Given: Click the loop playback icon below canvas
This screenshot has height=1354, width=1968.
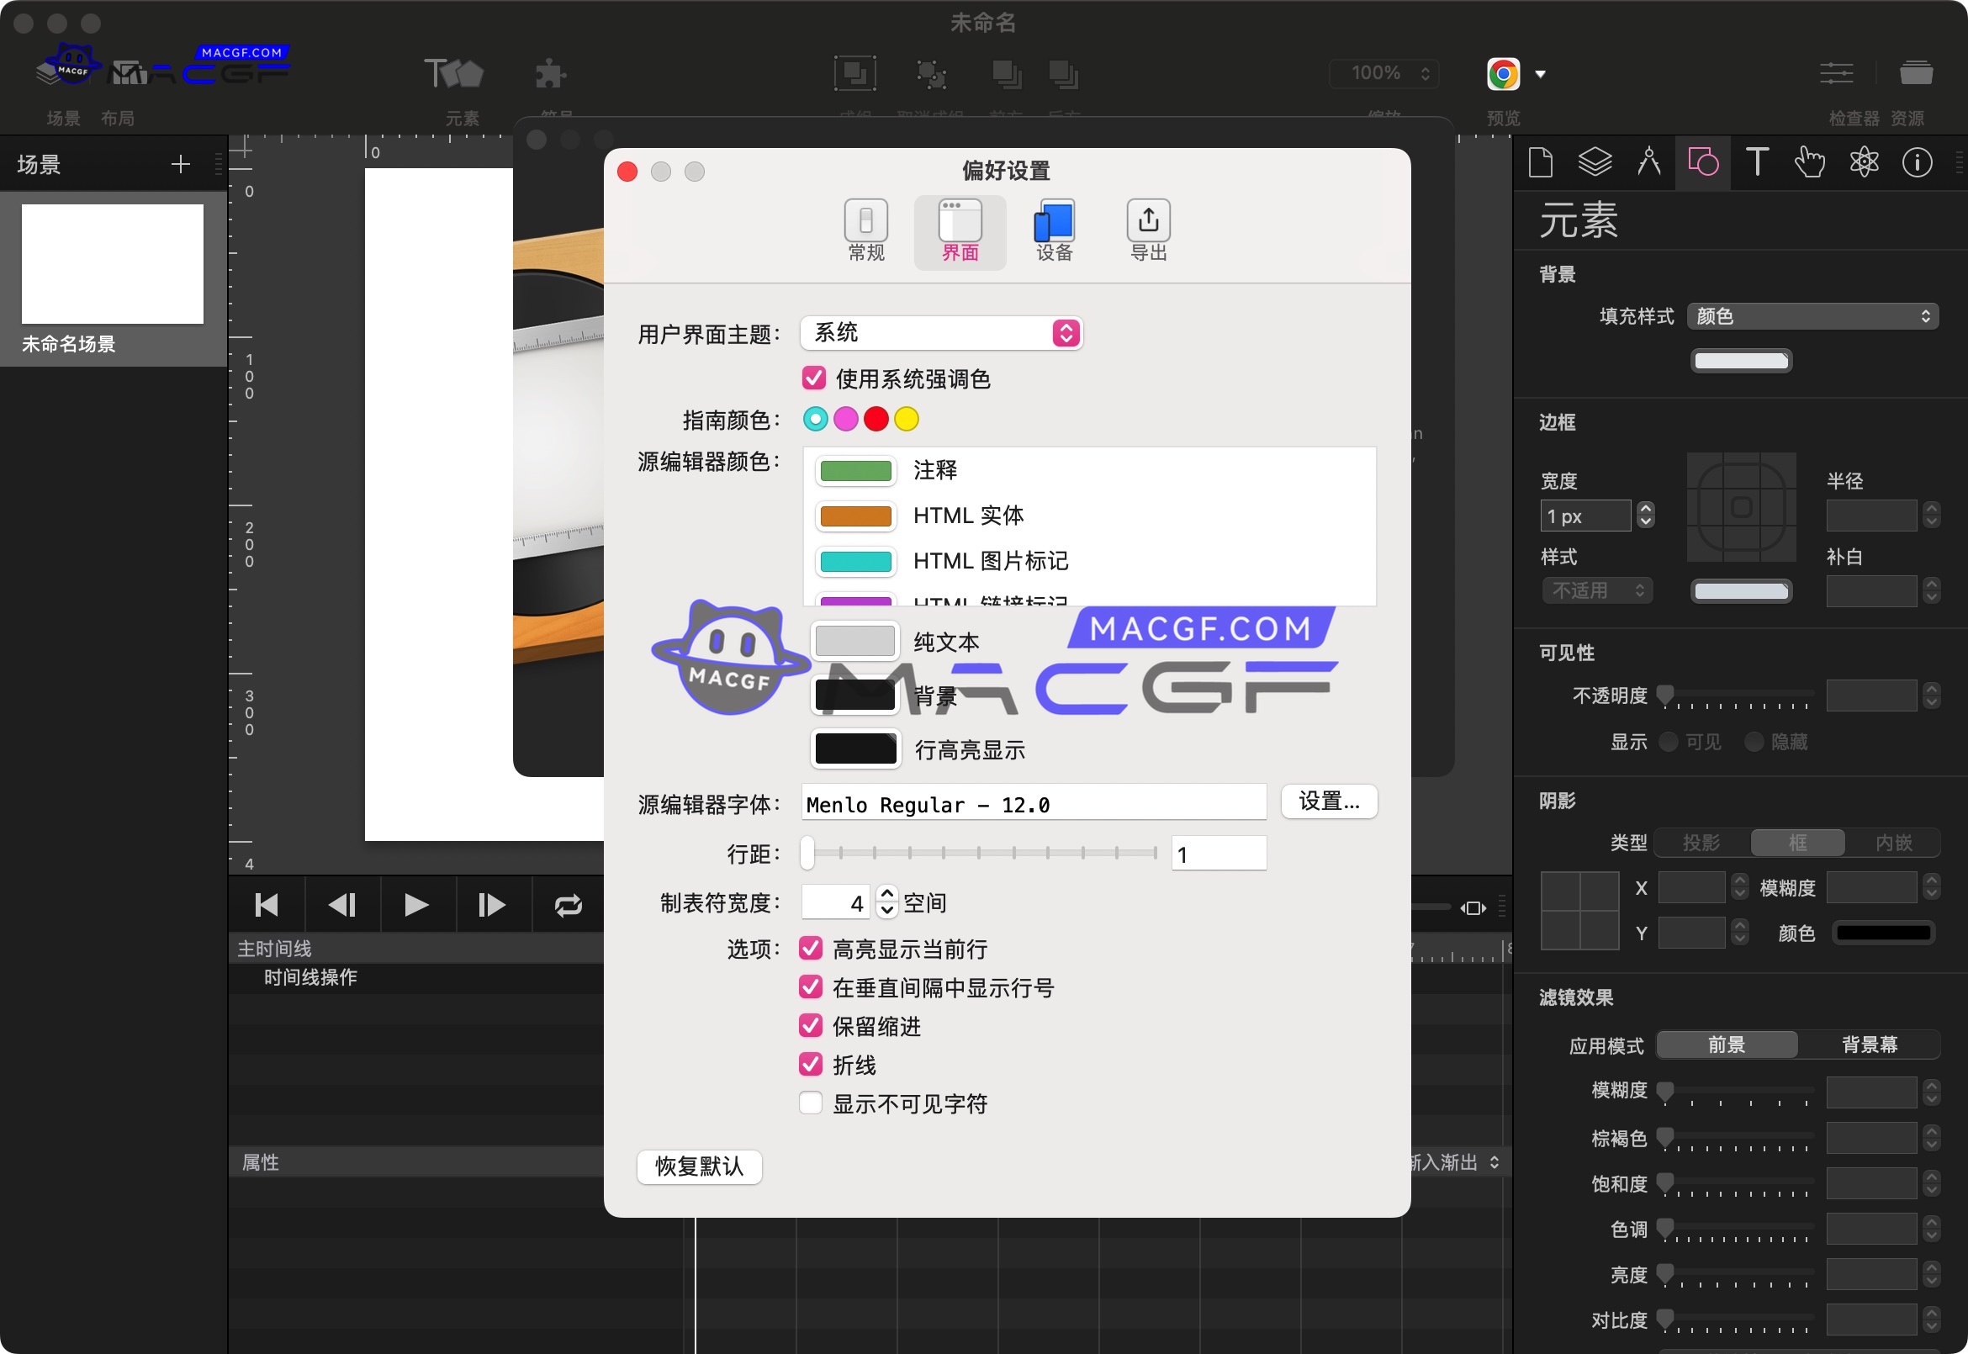Looking at the screenshot, I should (x=567, y=904).
